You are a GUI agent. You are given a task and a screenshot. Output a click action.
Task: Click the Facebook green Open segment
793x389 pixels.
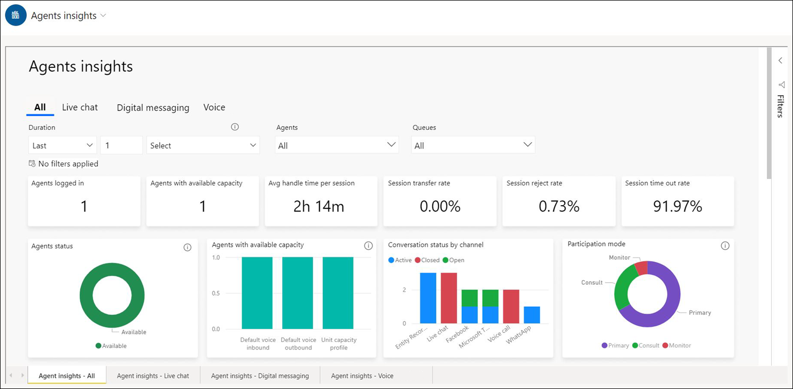470,298
